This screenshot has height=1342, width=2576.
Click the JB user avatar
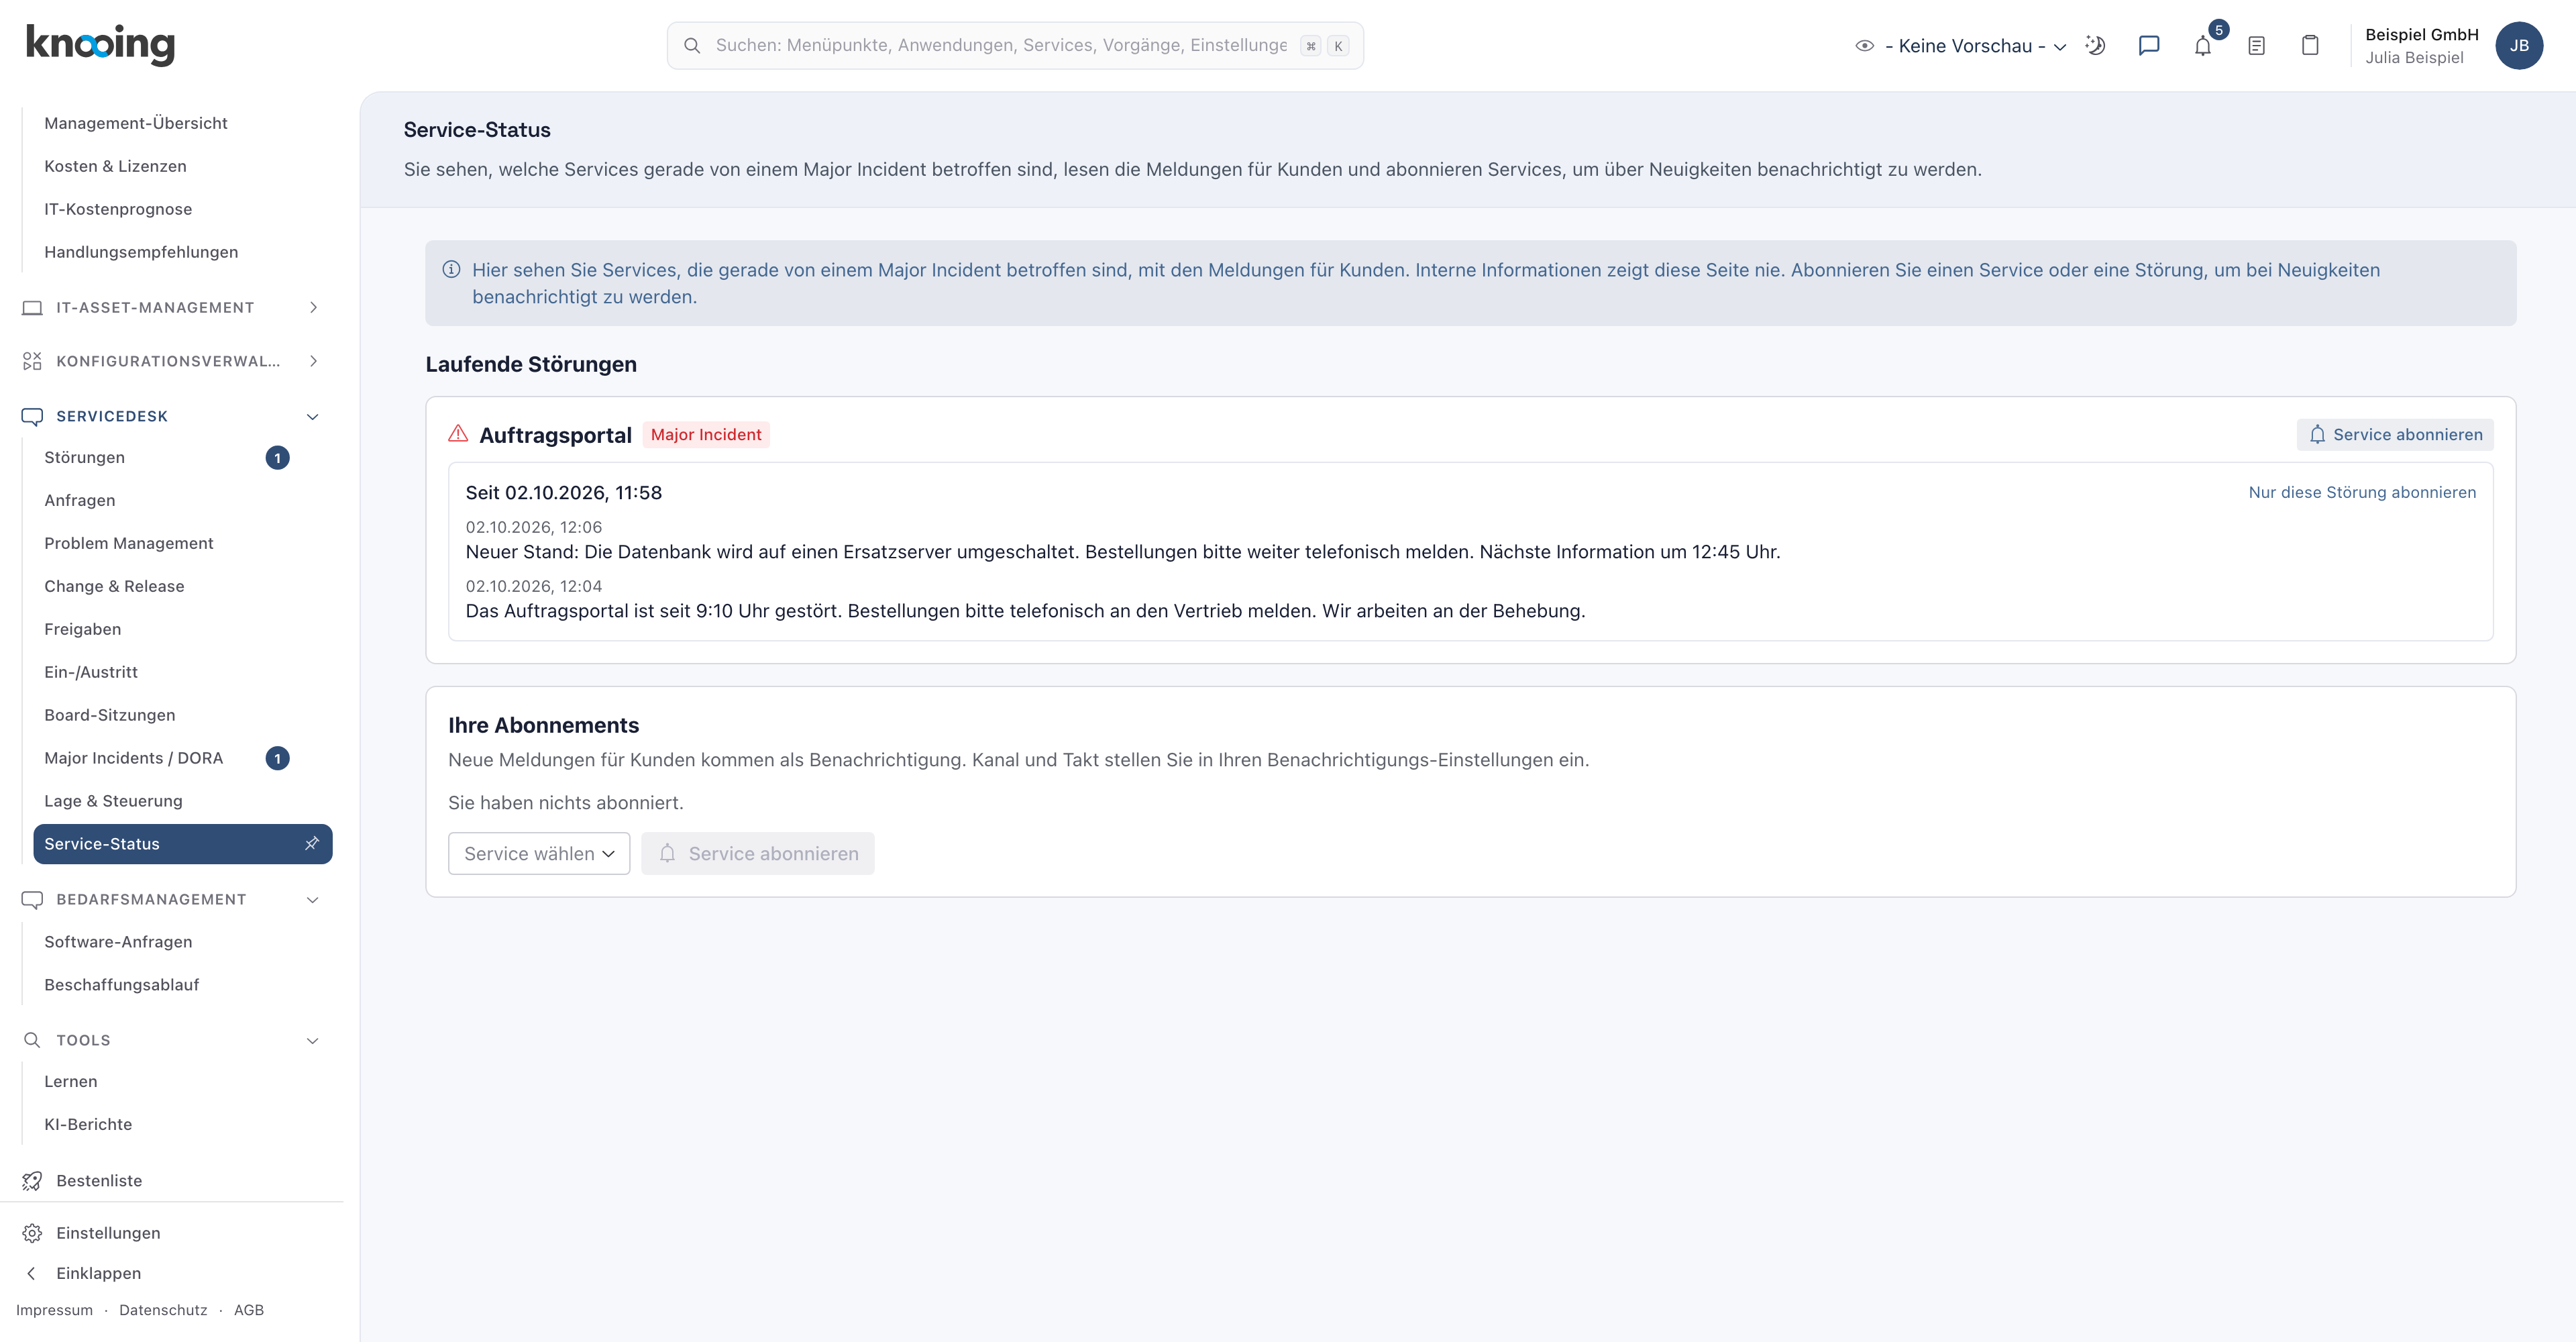point(2519,45)
